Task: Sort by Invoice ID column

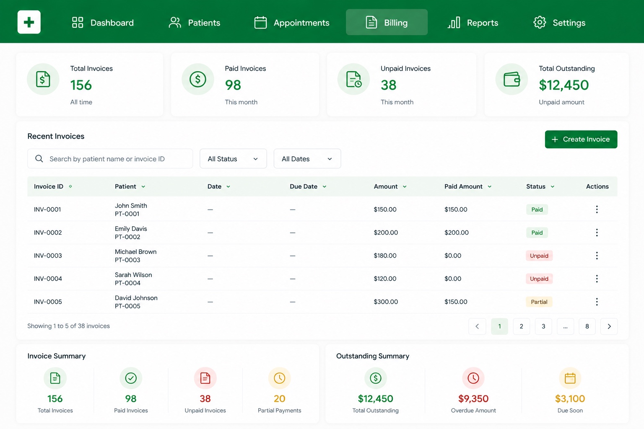Action: [53, 186]
